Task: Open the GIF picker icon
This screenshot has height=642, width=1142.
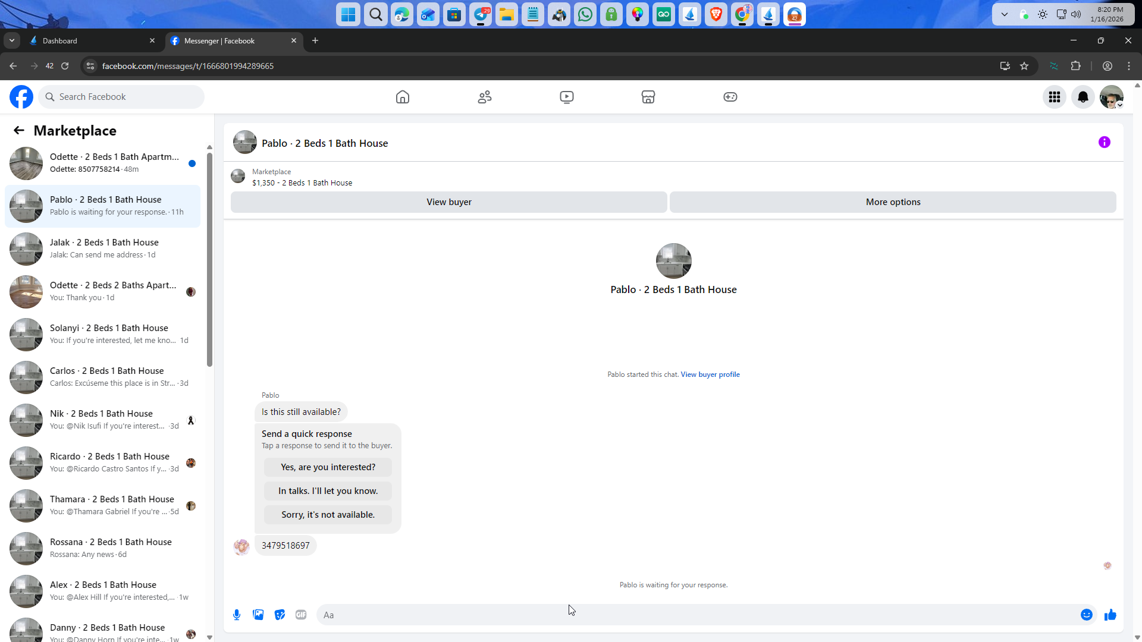Action: [301, 615]
